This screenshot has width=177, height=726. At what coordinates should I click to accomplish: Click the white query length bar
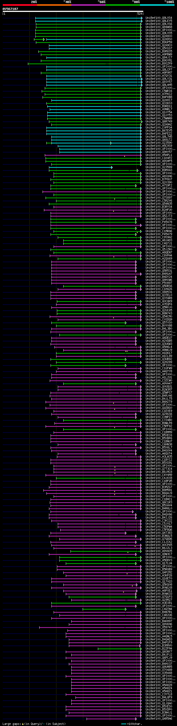coord(73,12)
